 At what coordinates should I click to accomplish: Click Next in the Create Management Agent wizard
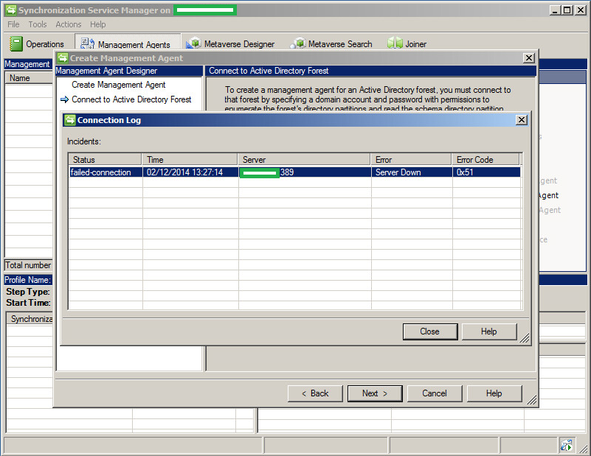[x=374, y=393]
